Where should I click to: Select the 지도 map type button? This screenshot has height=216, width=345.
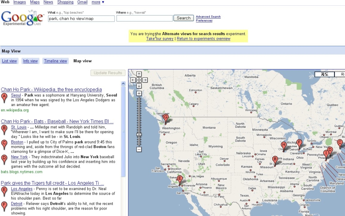point(324,74)
